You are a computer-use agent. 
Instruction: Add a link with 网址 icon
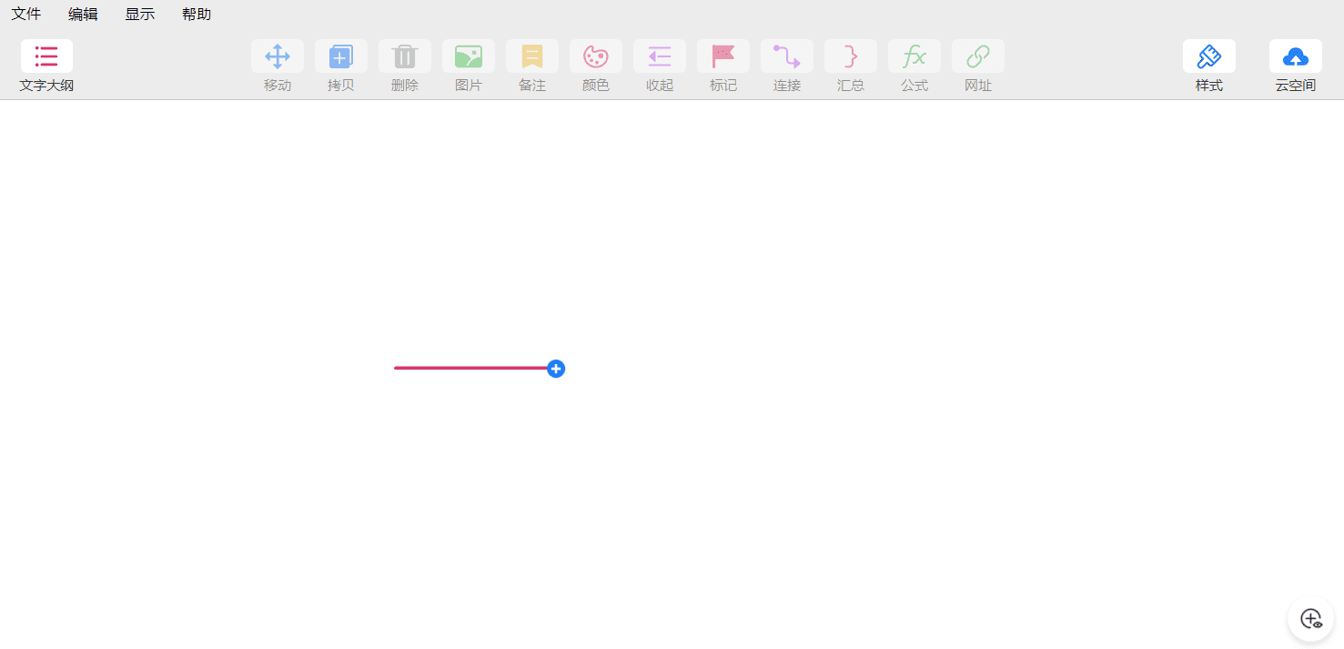pyautogui.click(x=978, y=56)
